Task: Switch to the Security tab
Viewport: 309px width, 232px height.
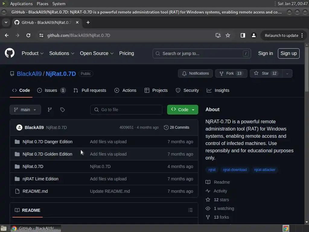Action: (x=187, y=90)
